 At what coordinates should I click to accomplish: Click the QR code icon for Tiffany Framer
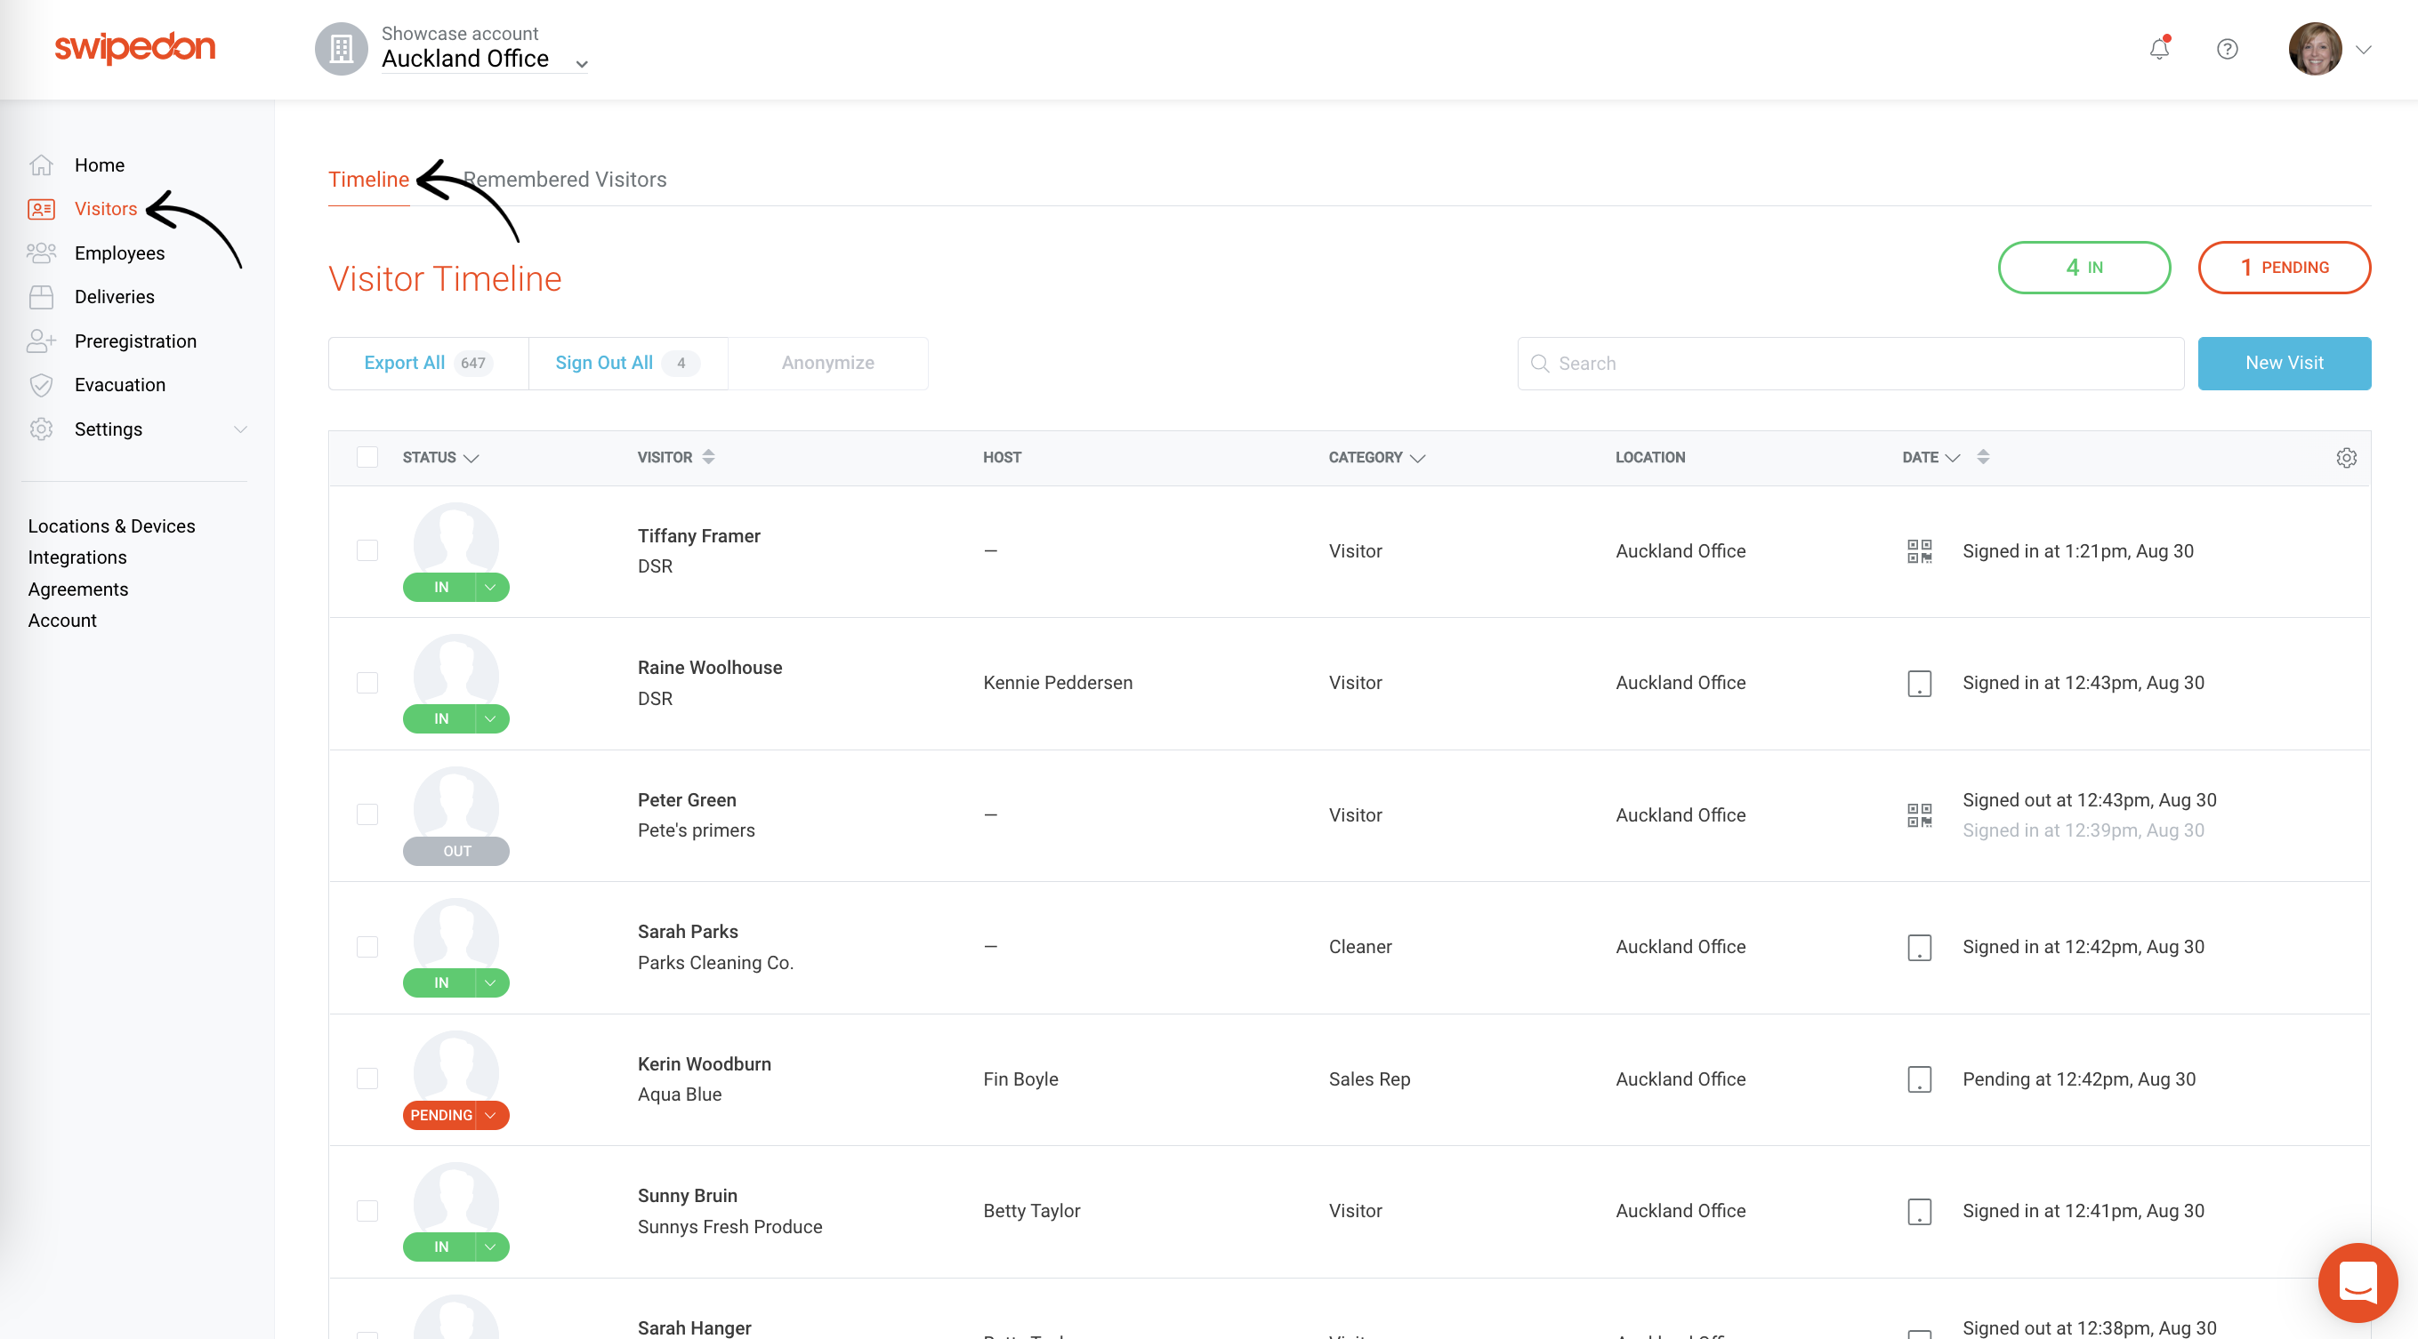[1920, 550]
